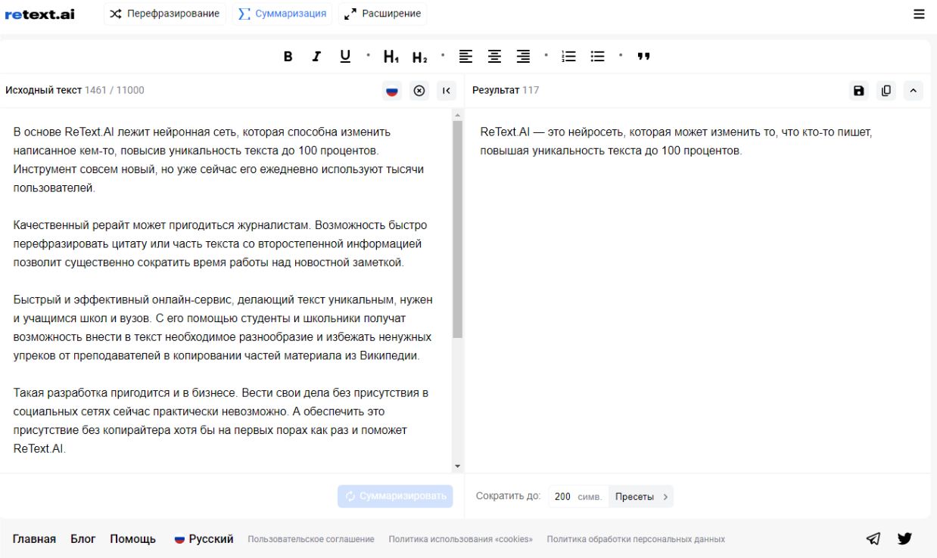Align text left
The image size is (937, 558).
(465, 56)
